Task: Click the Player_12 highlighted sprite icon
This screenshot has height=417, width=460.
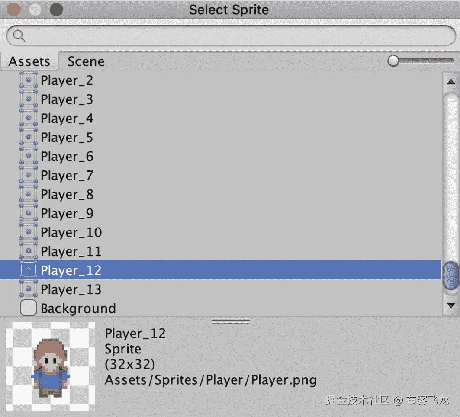Action: coord(29,270)
